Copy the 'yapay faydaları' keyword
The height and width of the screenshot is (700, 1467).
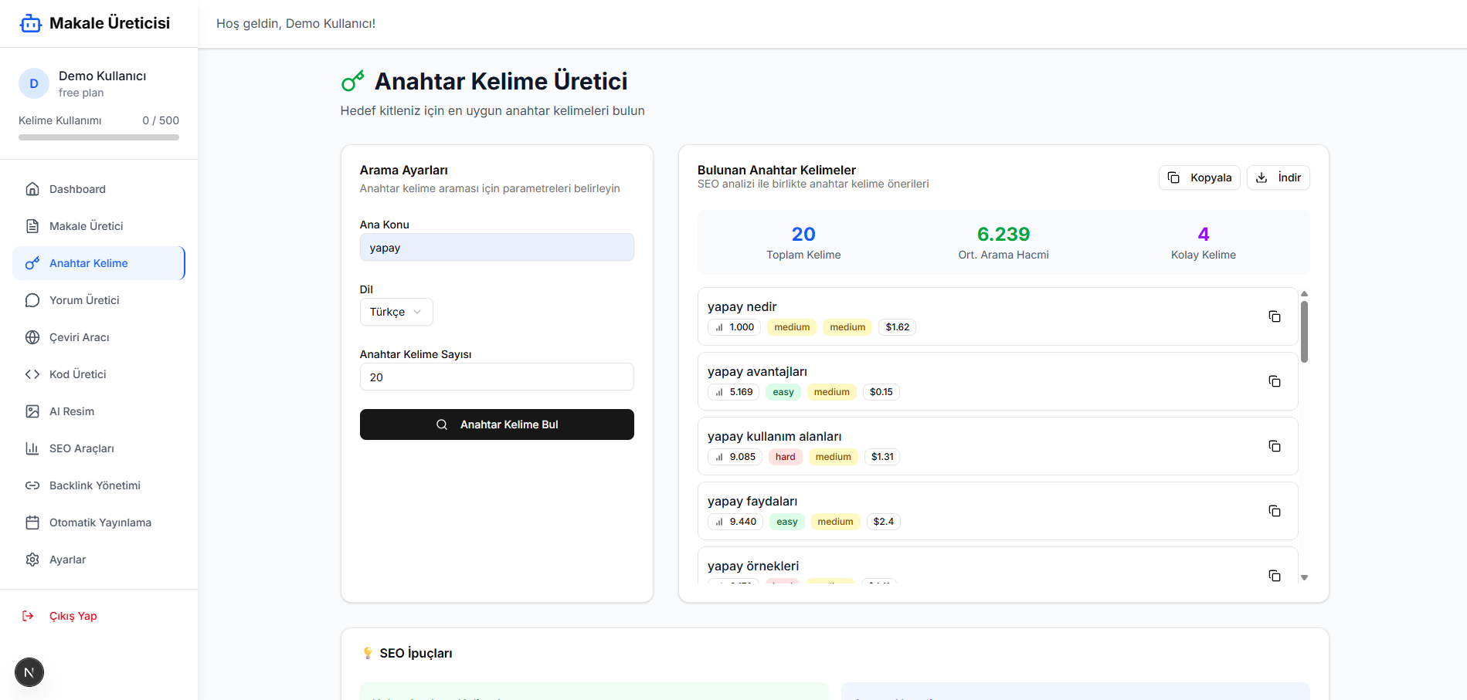tap(1275, 511)
